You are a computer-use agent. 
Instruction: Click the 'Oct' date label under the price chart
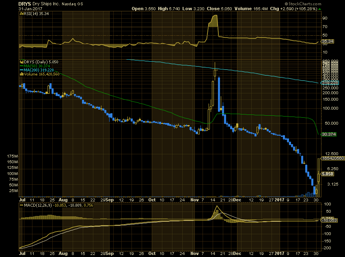pyautogui.click(x=152, y=200)
